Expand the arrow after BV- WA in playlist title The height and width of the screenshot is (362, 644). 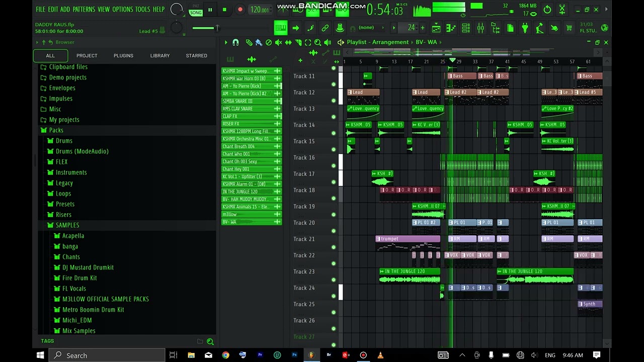coord(441,42)
